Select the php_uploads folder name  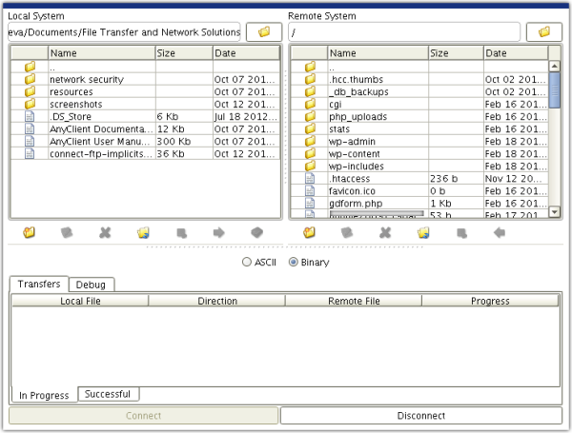(x=357, y=116)
